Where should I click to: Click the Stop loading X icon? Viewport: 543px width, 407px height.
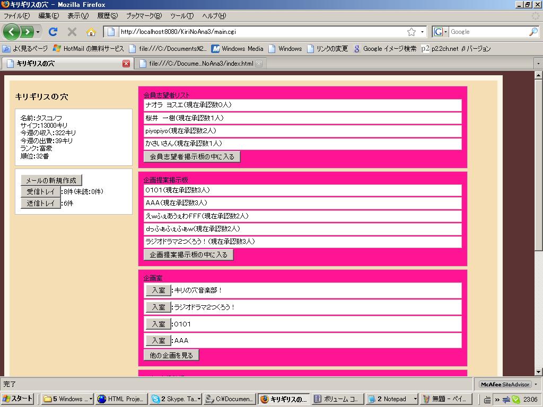(x=72, y=32)
